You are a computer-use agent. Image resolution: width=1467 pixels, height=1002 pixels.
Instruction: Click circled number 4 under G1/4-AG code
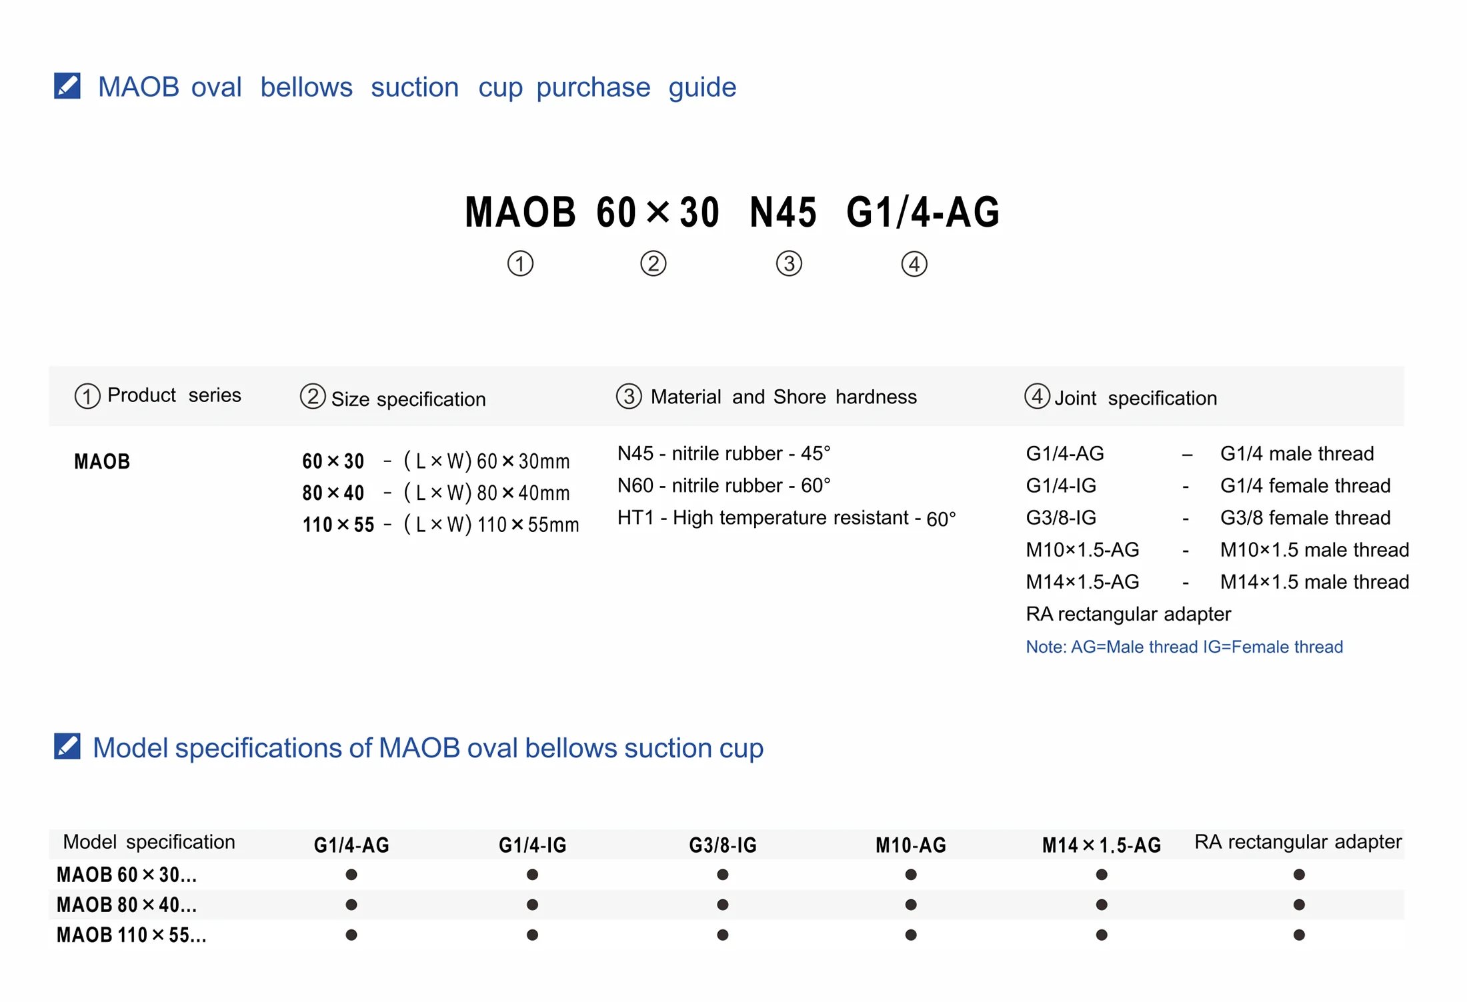[914, 264]
